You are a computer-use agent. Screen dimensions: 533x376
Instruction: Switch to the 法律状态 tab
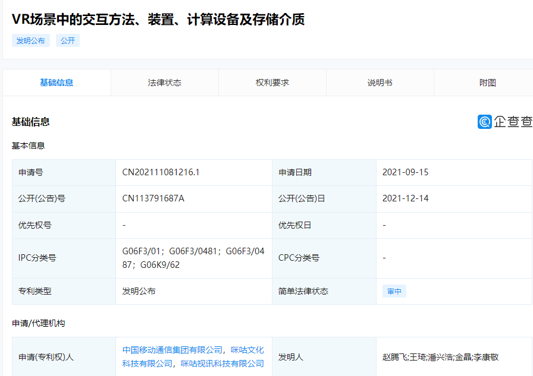point(165,83)
